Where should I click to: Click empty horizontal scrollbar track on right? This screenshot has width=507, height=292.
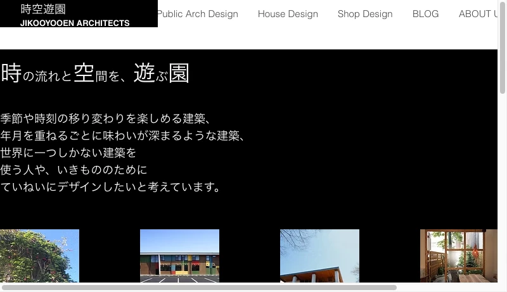pos(447,288)
